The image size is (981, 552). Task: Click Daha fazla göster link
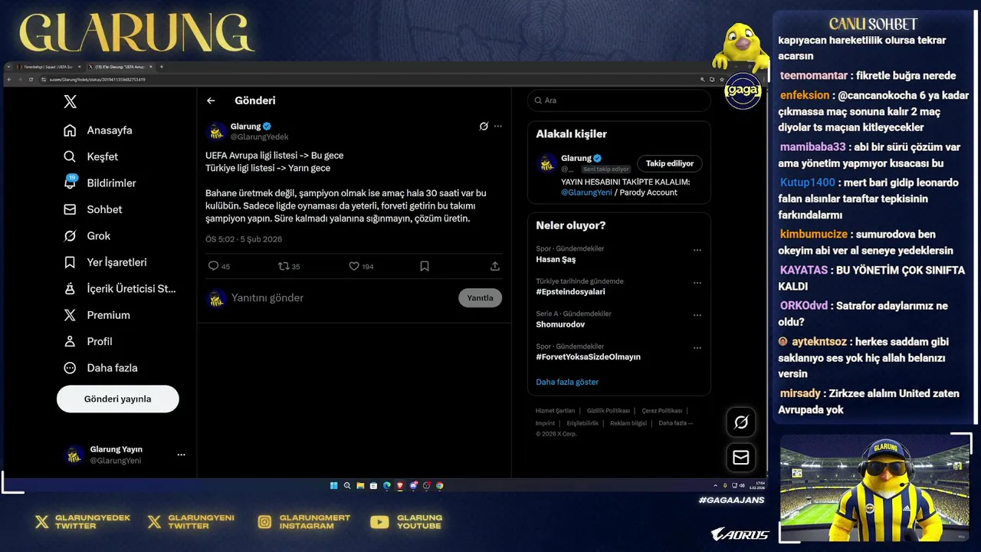[567, 382]
